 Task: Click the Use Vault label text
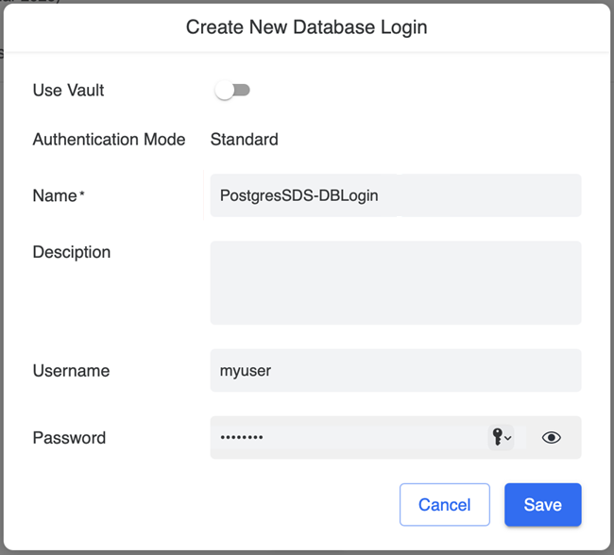68,91
